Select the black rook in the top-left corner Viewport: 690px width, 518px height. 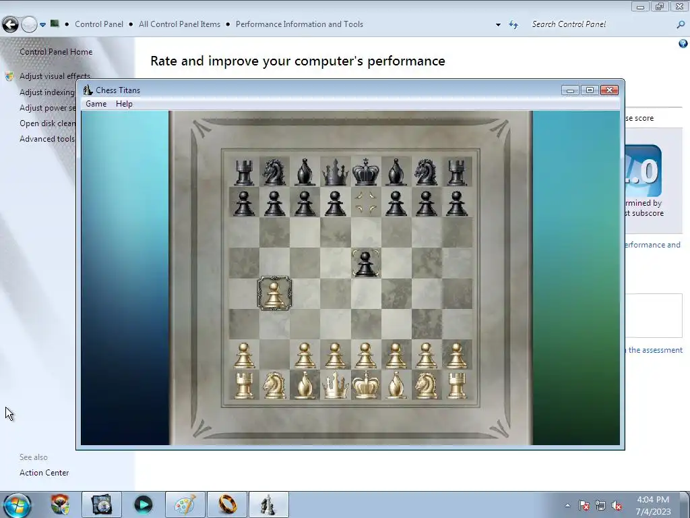point(244,172)
